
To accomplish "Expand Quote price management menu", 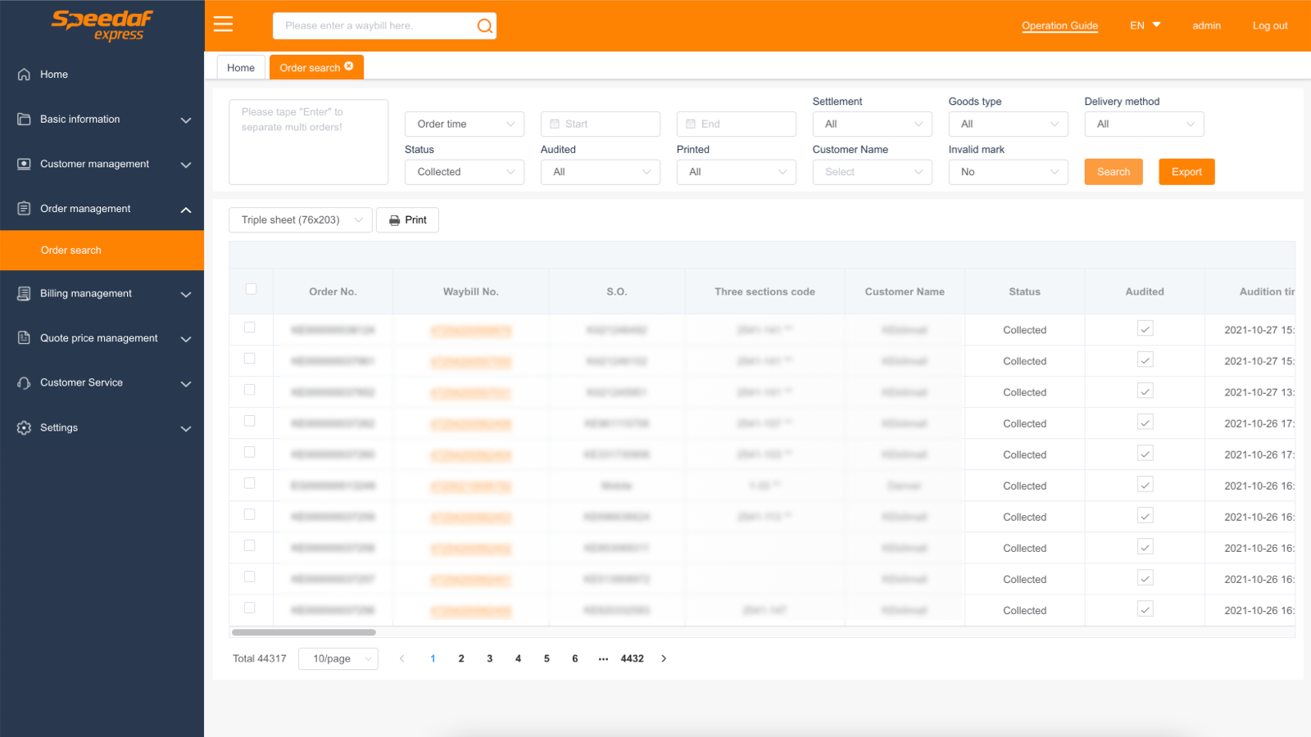I will tap(186, 339).
